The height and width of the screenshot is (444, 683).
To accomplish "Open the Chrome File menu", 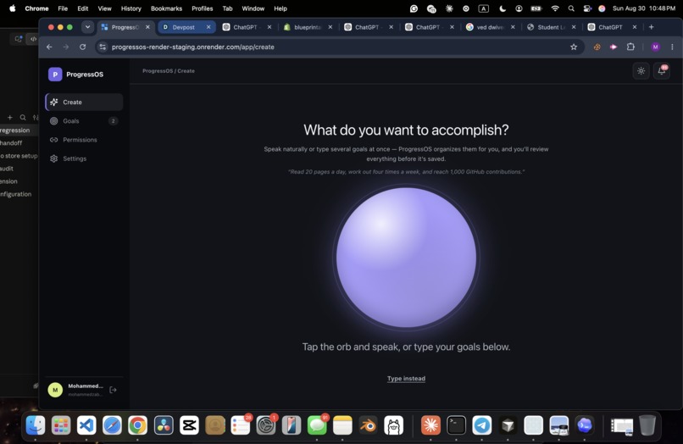I will coord(63,8).
